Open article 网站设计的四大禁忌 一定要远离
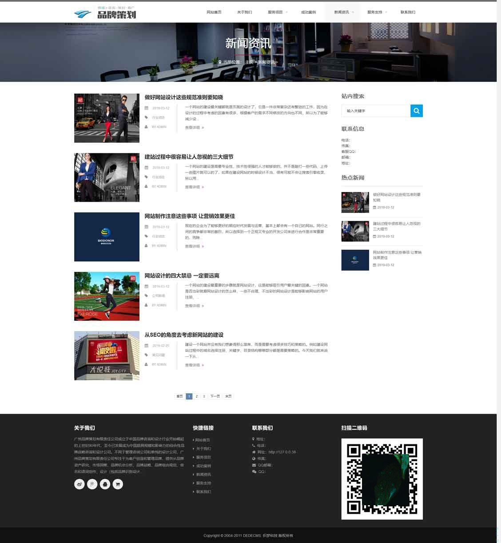This screenshot has height=543, width=501. (182, 275)
